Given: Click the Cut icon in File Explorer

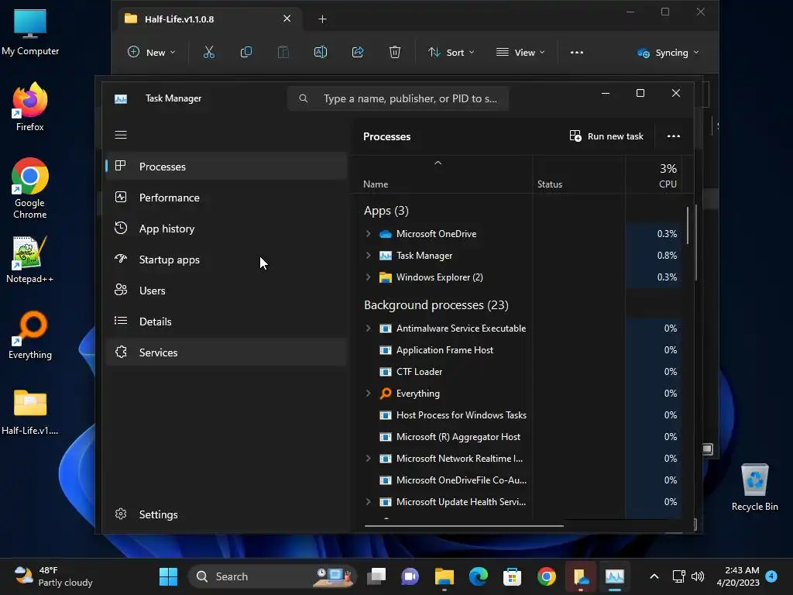Looking at the screenshot, I should click(x=209, y=52).
